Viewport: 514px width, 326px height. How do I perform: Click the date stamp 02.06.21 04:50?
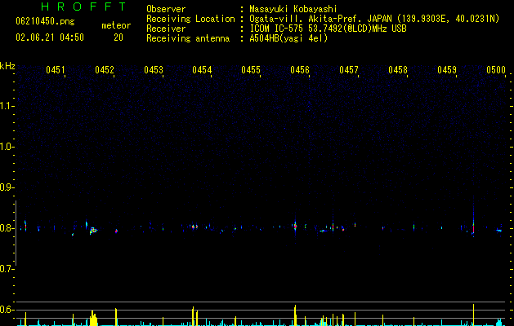pos(50,37)
